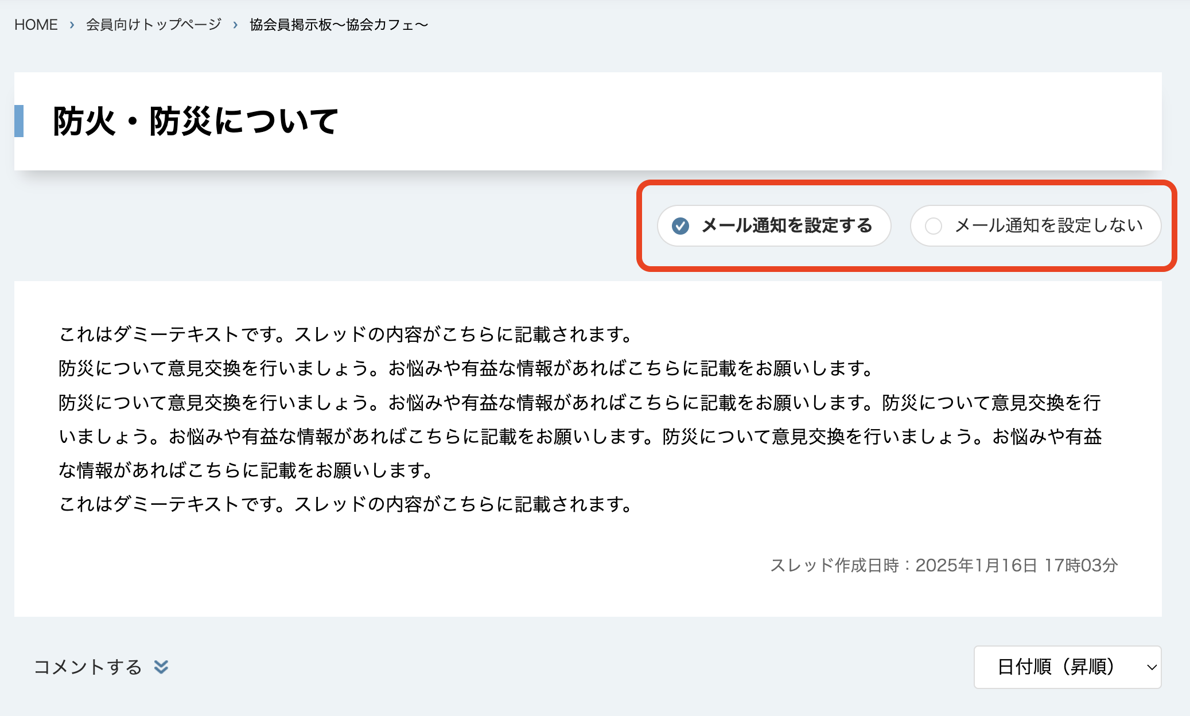Go to 協会員掲示板～協会カフェ～ board page
This screenshot has height=716, width=1190.
pos(338,25)
